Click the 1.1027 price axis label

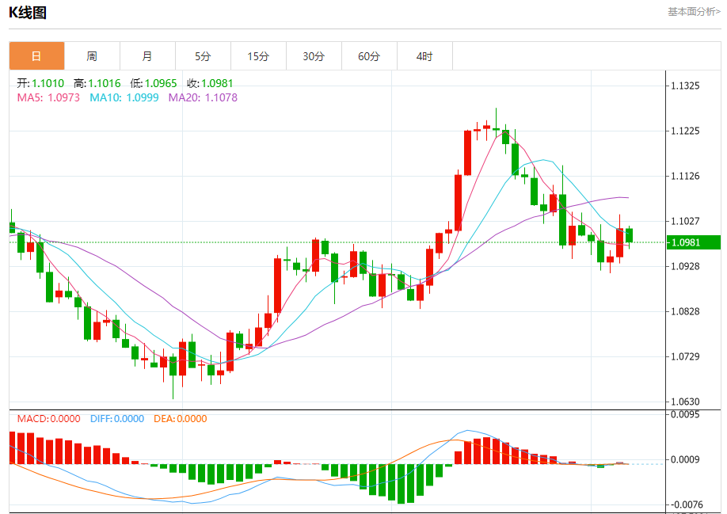pyautogui.click(x=685, y=221)
